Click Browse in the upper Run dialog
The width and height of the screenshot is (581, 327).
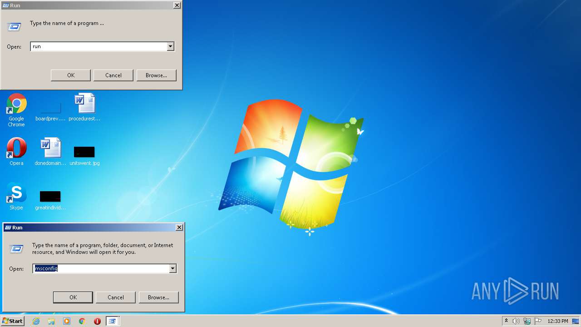click(156, 75)
